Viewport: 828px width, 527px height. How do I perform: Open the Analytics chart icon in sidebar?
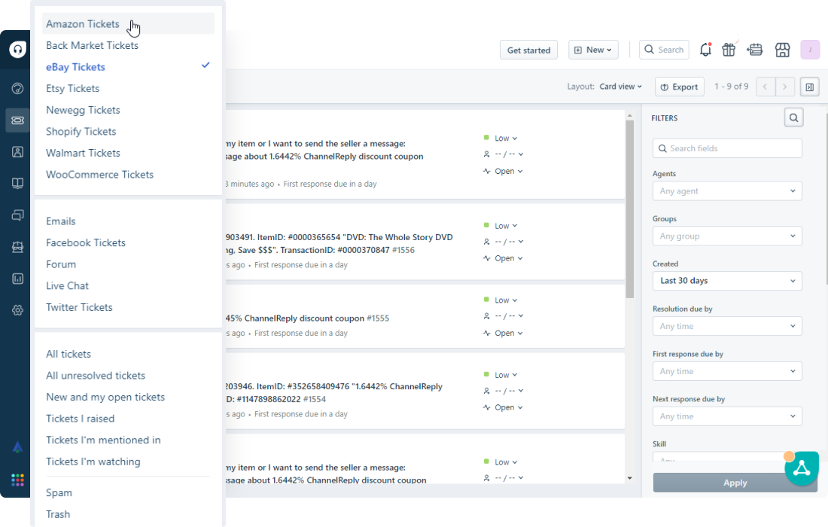tap(17, 279)
